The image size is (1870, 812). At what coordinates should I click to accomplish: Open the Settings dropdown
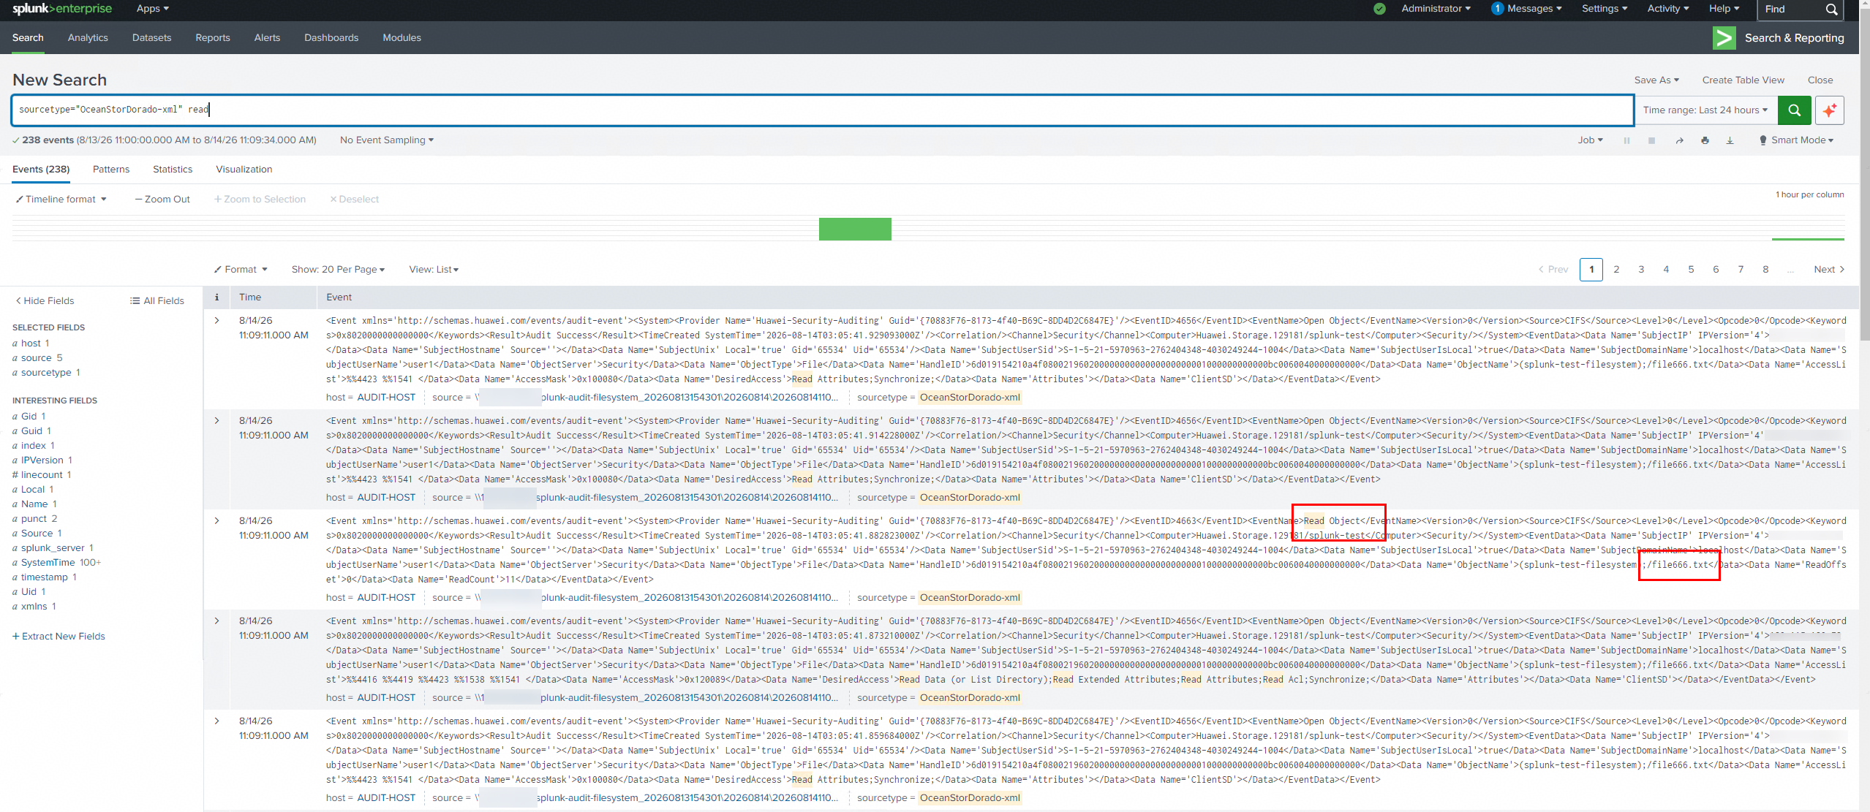coord(1605,9)
